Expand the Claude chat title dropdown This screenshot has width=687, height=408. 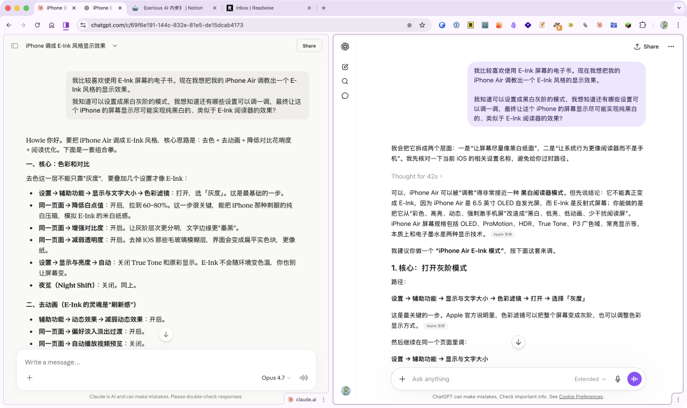[x=114, y=46]
